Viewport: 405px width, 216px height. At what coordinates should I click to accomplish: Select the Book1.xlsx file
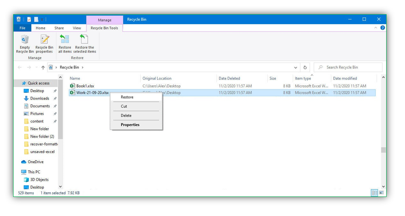pos(85,86)
